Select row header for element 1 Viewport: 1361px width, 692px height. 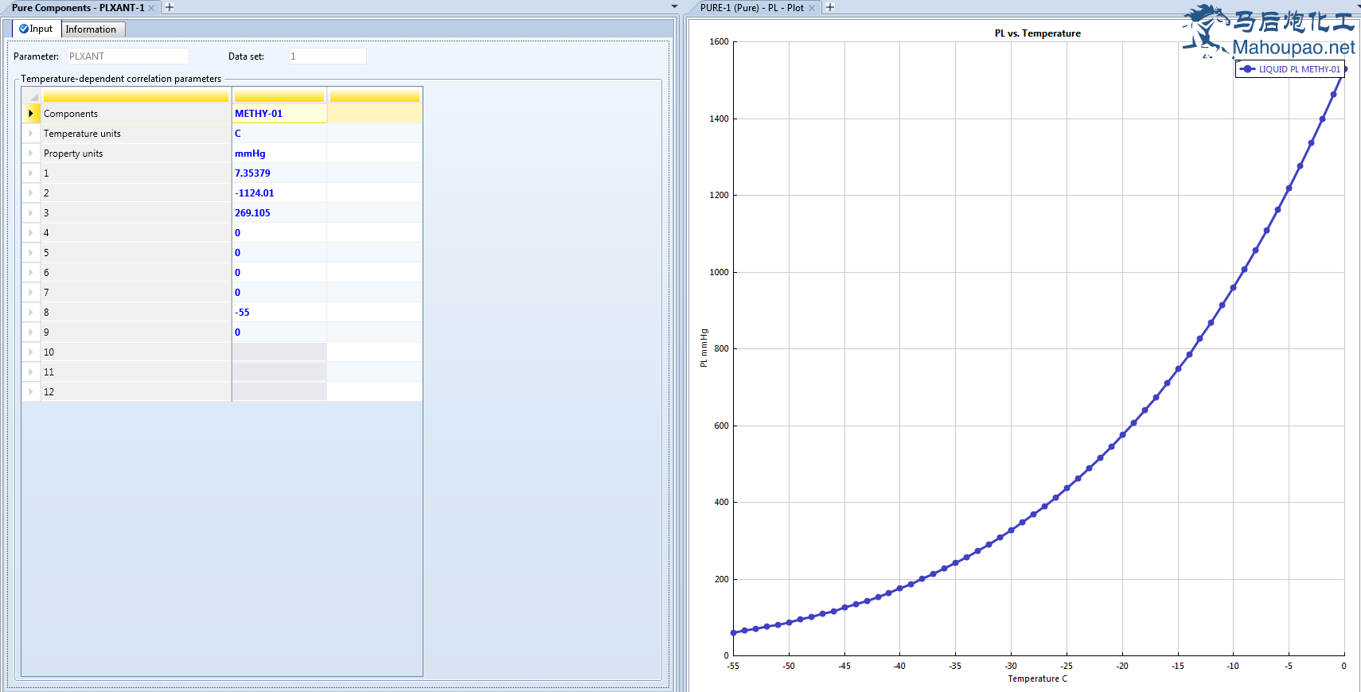click(x=31, y=173)
